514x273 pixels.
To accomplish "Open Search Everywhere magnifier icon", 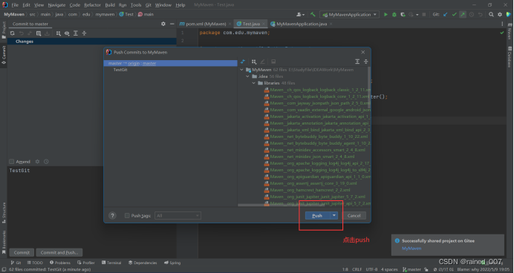I will coord(491,14).
